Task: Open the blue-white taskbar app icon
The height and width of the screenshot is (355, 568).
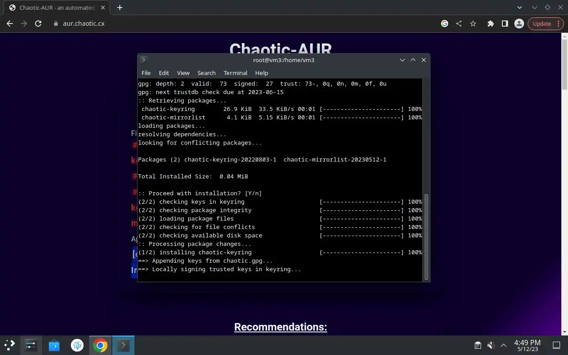Action: (77, 345)
